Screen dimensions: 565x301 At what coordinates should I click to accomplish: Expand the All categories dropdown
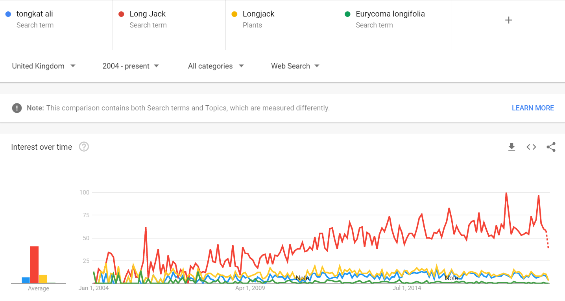[x=216, y=66]
